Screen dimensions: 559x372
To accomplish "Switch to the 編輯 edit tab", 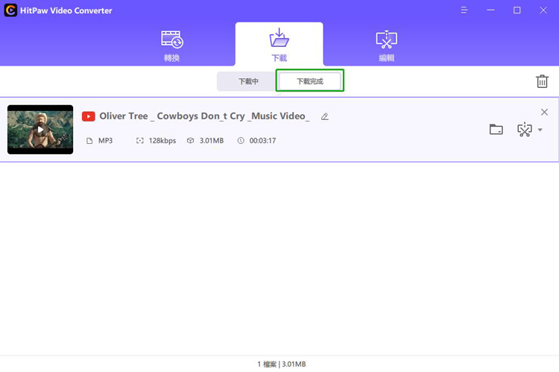I will pos(386,46).
